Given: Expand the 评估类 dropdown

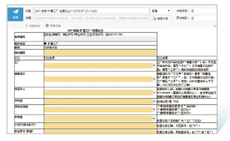Looking at the screenshot, I should [154, 101].
